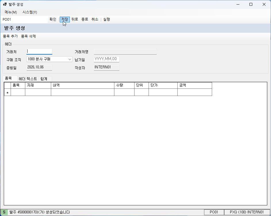Click the PO01 status bar panel

pos(214,212)
